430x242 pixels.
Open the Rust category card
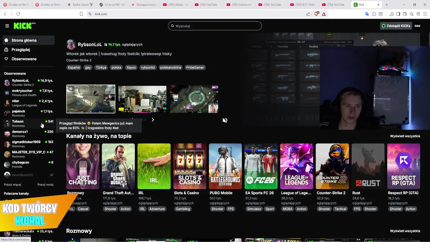click(368, 166)
